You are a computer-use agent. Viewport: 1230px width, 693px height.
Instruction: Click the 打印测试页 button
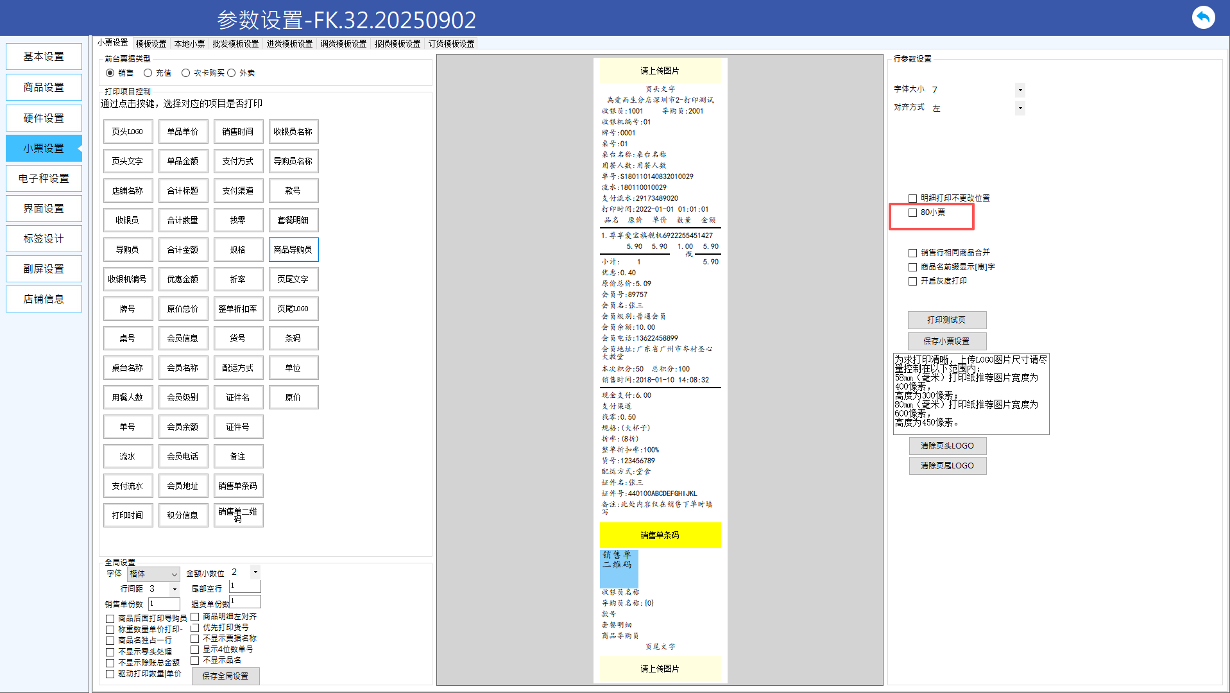946,320
